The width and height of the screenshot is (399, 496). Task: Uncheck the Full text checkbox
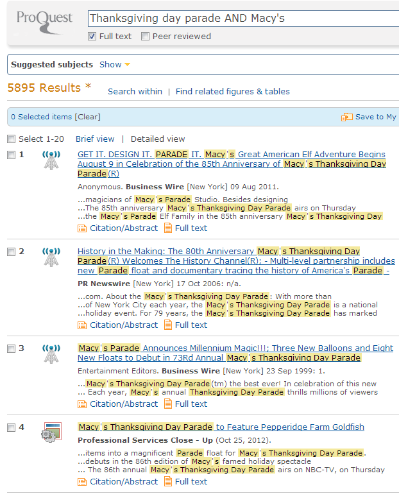(92, 37)
